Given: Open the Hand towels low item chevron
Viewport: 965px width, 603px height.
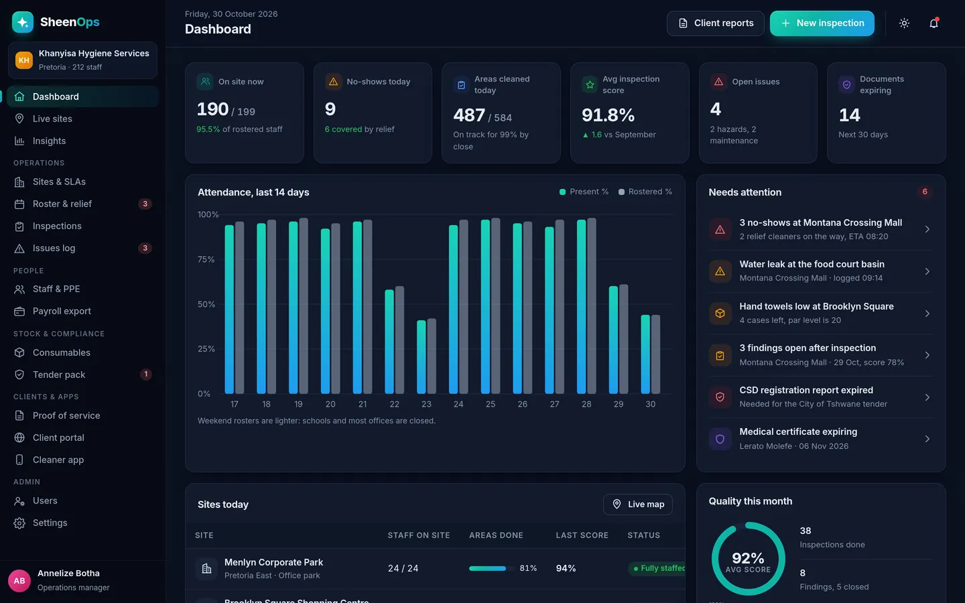Looking at the screenshot, I should coord(927,314).
